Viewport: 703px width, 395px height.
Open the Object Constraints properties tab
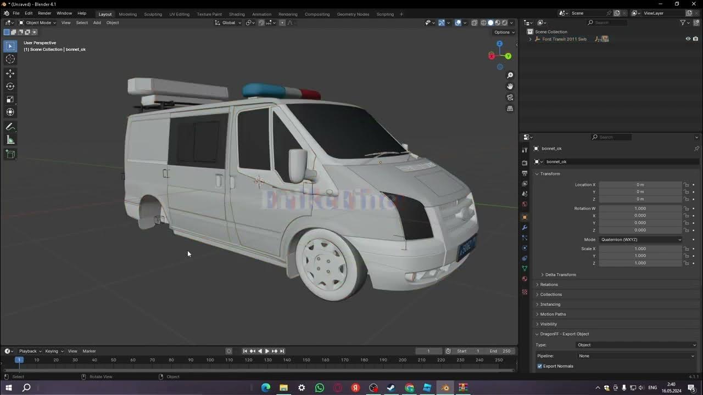525,258
